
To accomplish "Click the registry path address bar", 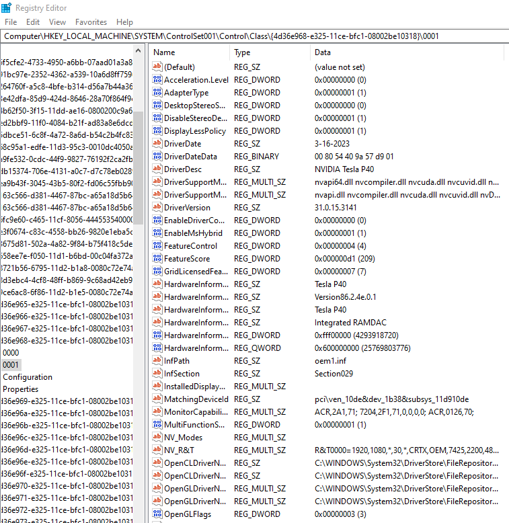I will click(254, 36).
